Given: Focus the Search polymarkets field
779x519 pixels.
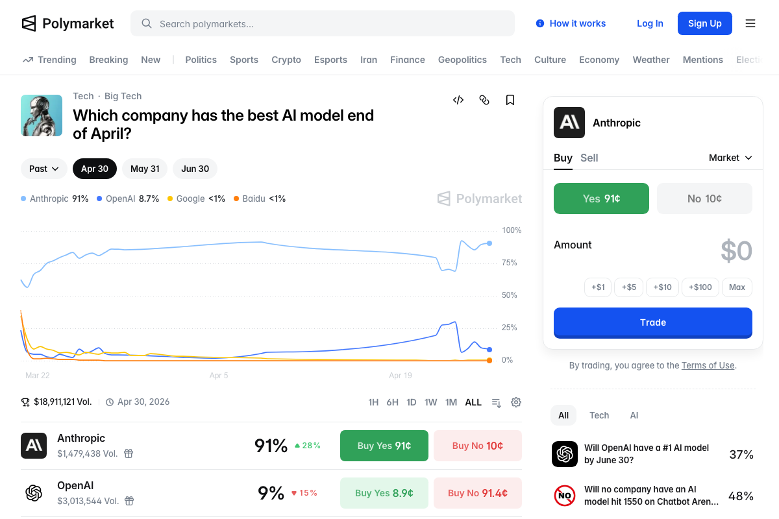Looking at the screenshot, I should pyautogui.click(x=323, y=23).
